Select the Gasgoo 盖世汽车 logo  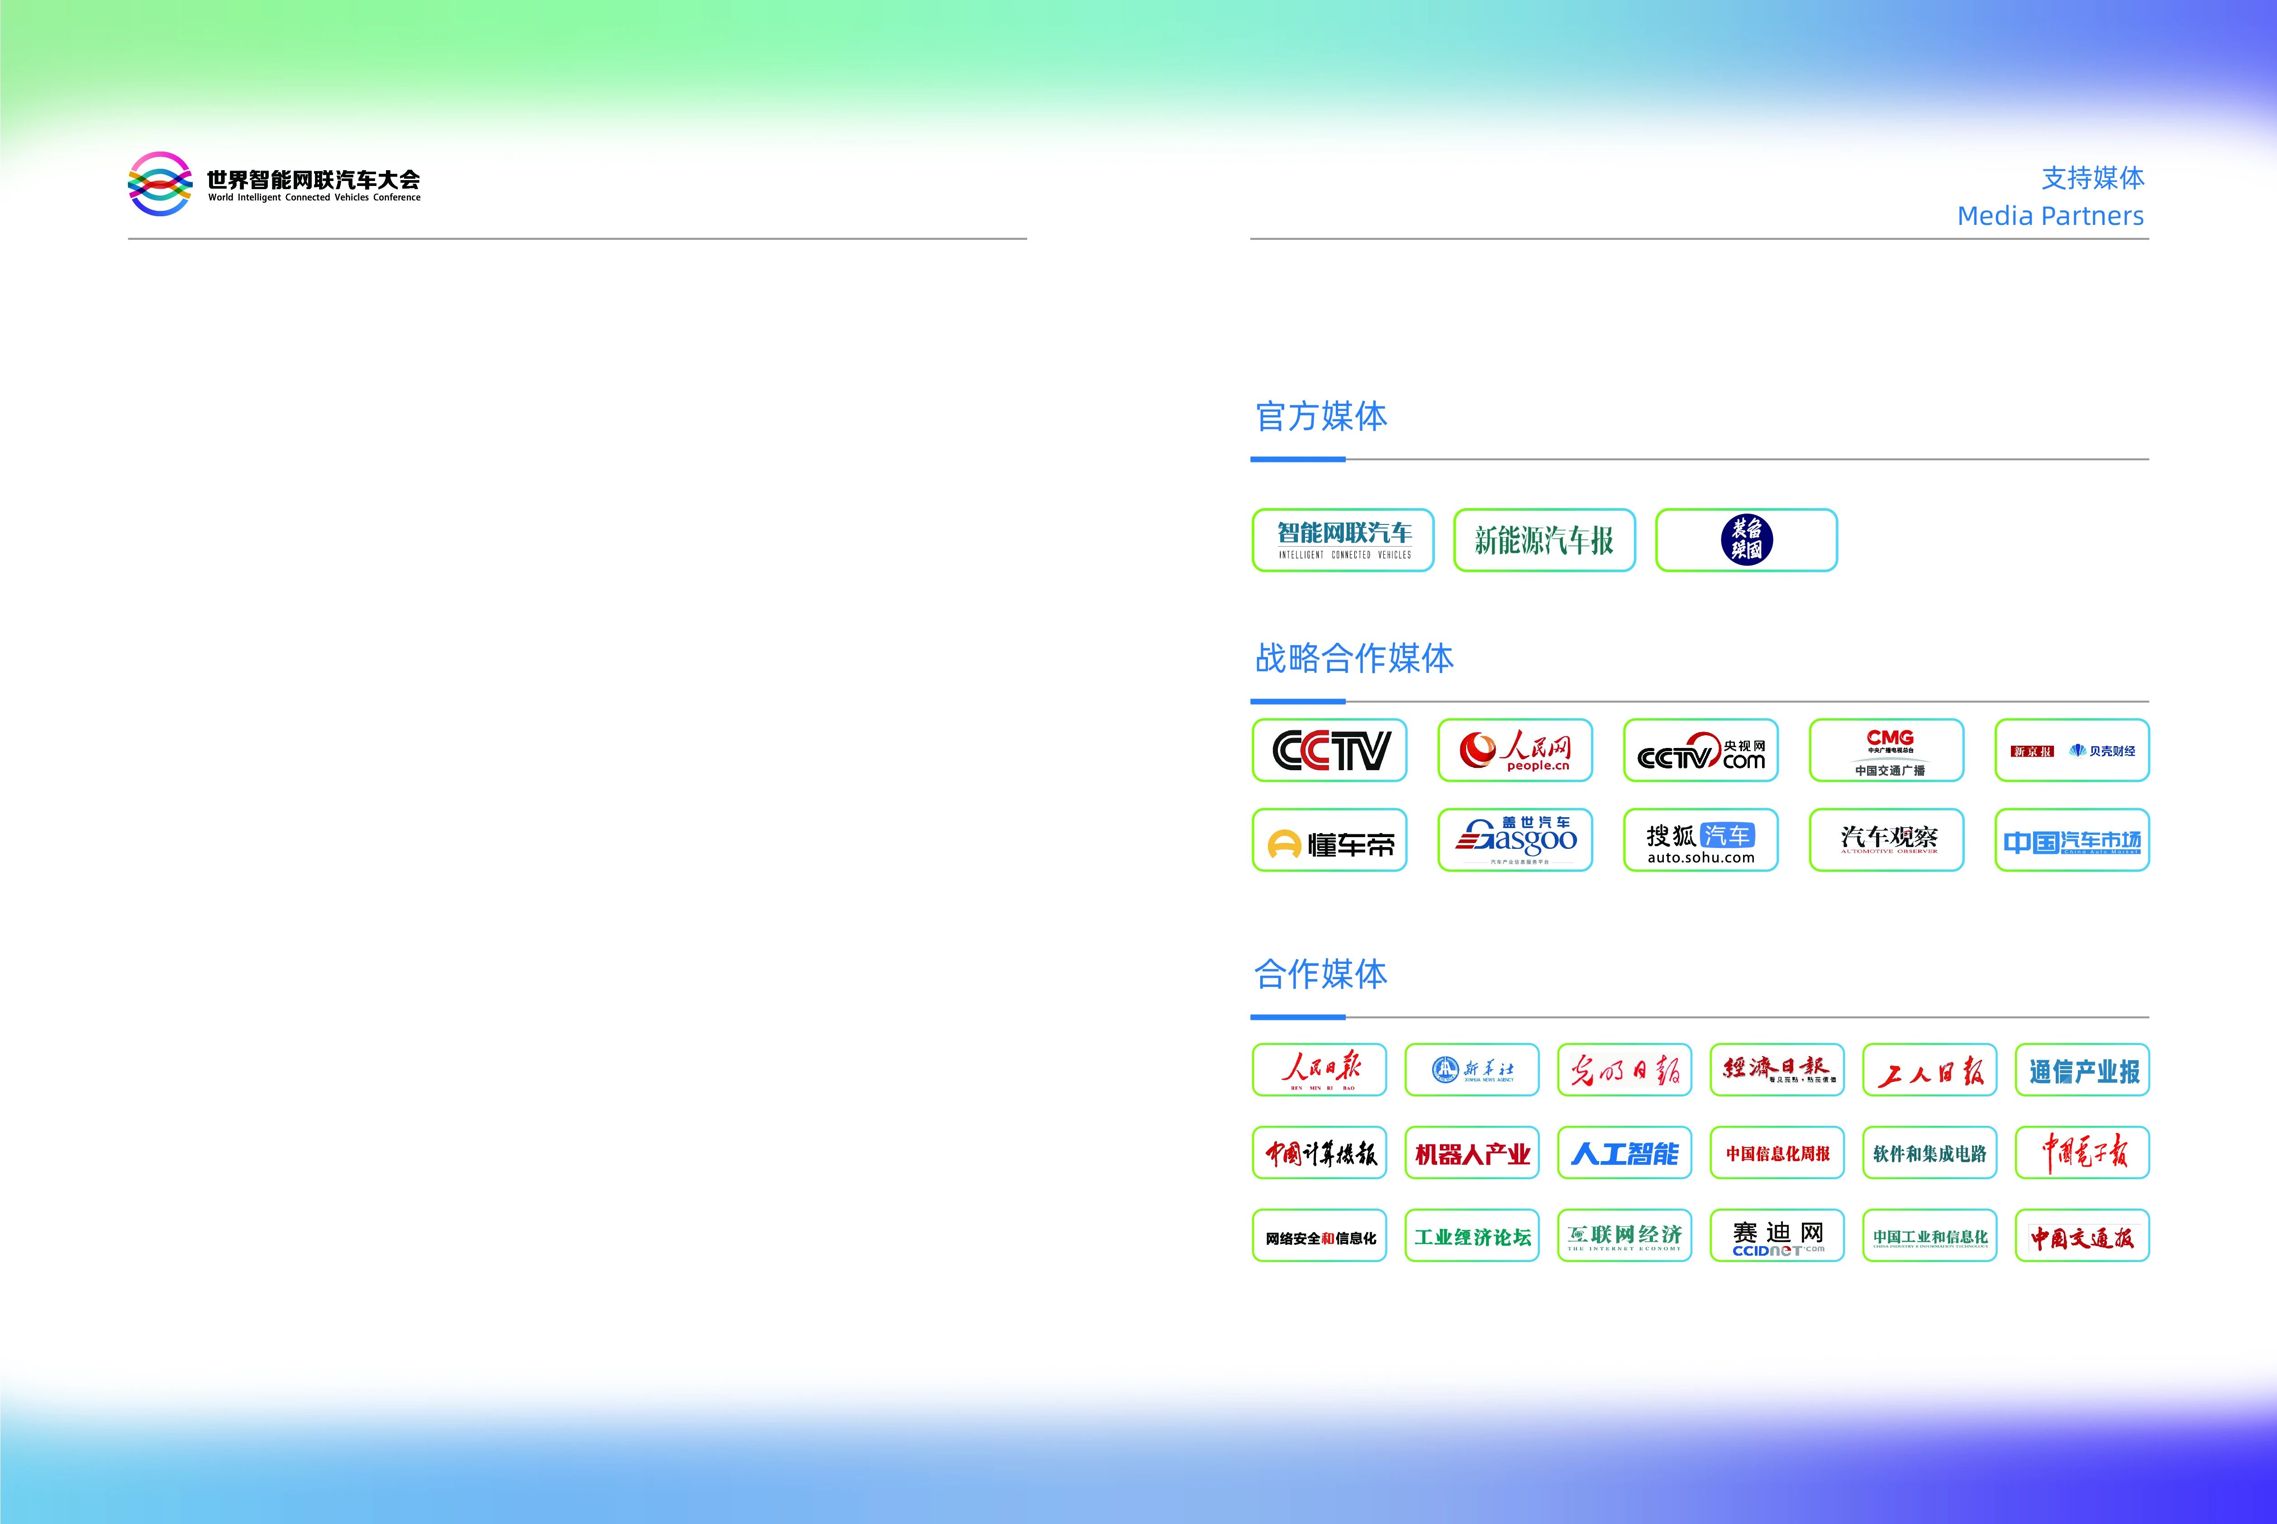1515,840
